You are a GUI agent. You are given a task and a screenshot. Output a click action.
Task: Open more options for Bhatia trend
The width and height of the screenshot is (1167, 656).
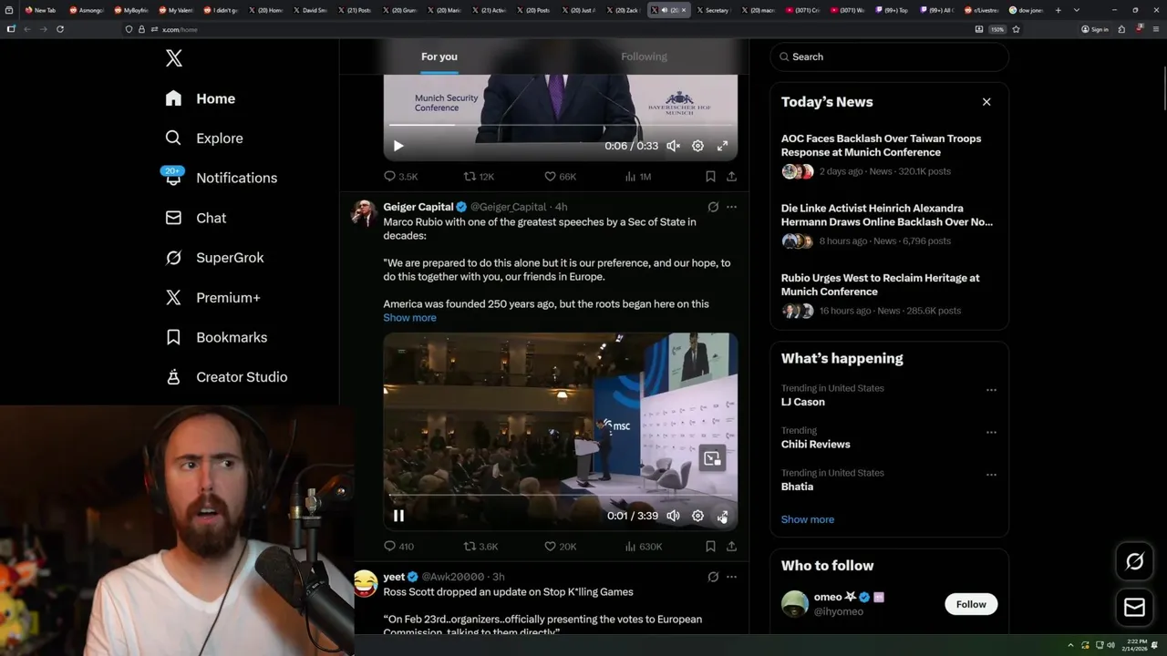tap(991, 475)
